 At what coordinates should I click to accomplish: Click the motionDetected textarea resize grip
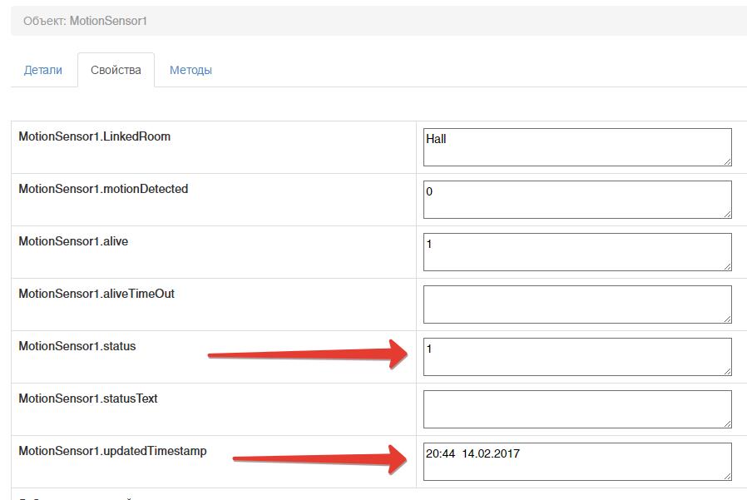click(x=727, y=214)
